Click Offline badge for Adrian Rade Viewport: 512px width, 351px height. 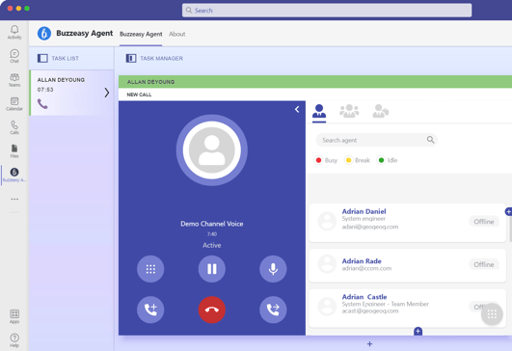pyautogui.click(x=484, y=264)
